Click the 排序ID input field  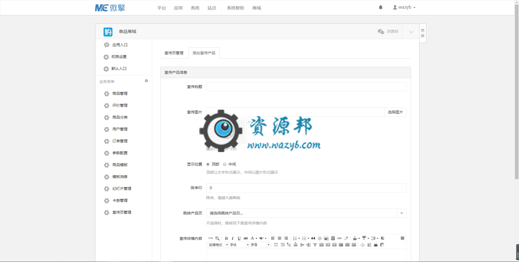click(306, 188)
